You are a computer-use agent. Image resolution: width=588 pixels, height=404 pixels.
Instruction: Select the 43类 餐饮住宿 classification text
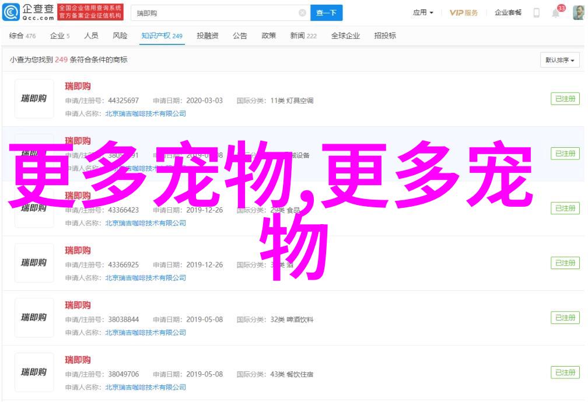click(x=292, y=374)
